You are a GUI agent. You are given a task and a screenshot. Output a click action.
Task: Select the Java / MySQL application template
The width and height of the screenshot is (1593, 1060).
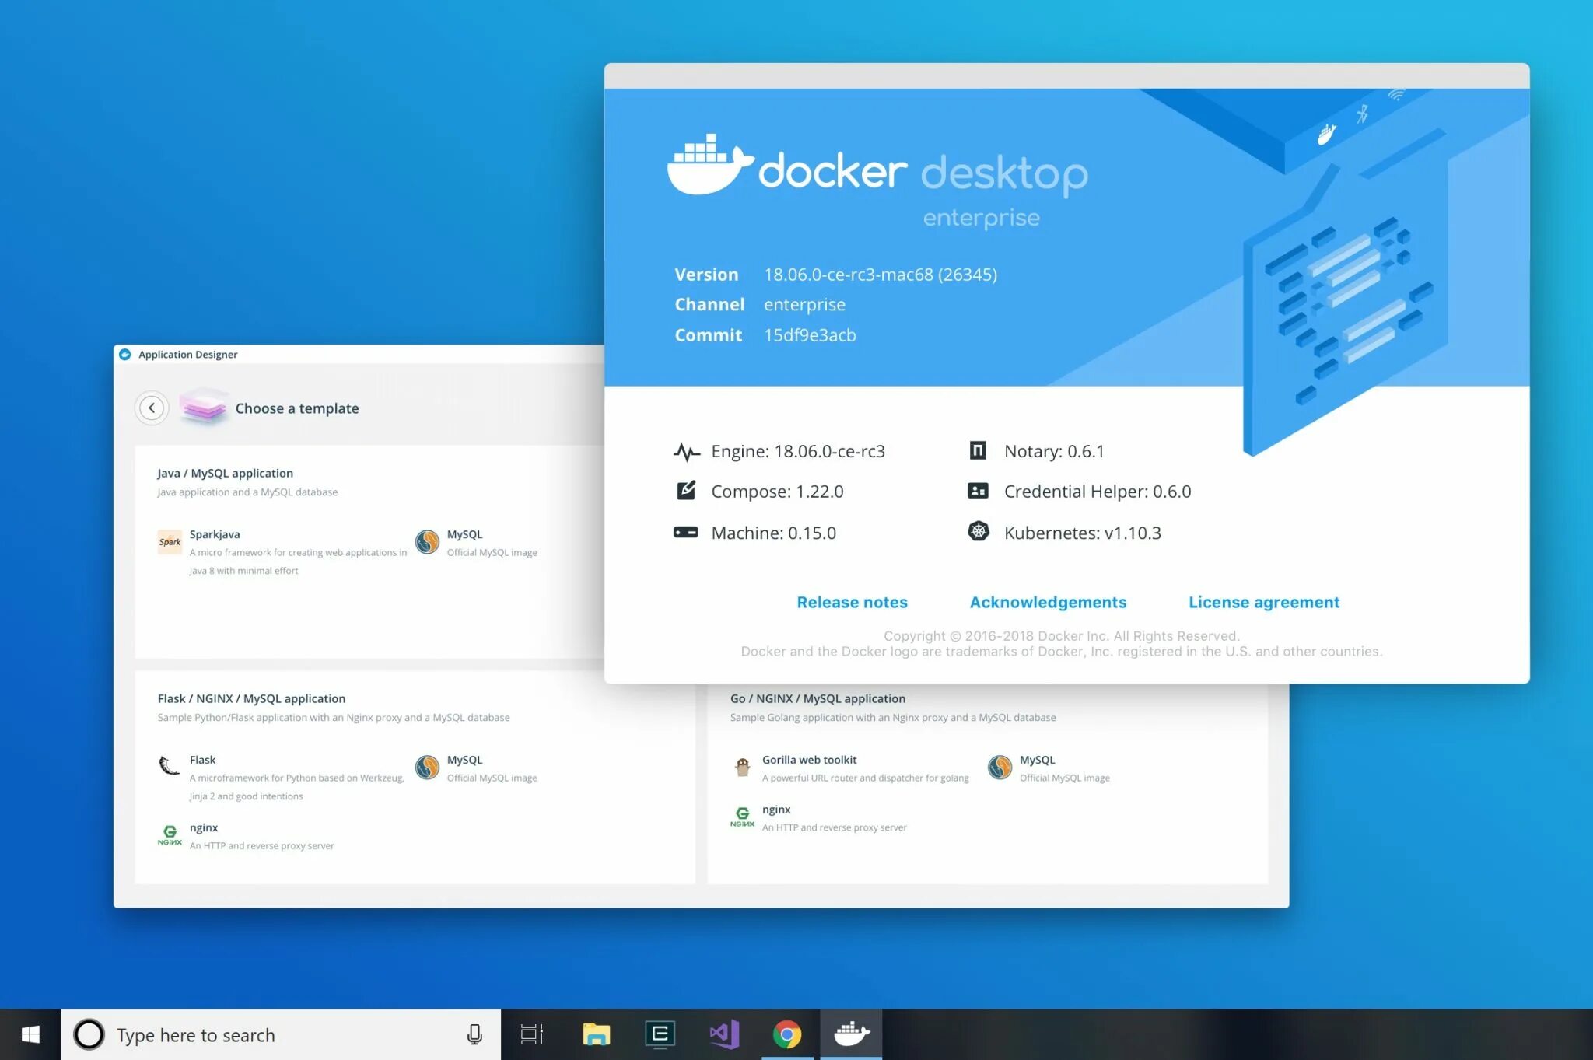(225, 473)
